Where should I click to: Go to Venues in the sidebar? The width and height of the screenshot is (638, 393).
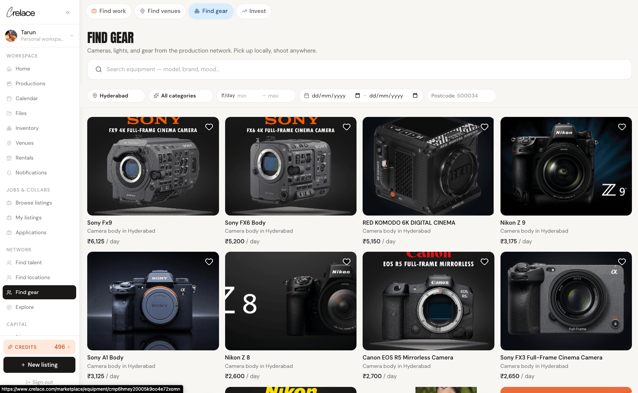point(40,143)
